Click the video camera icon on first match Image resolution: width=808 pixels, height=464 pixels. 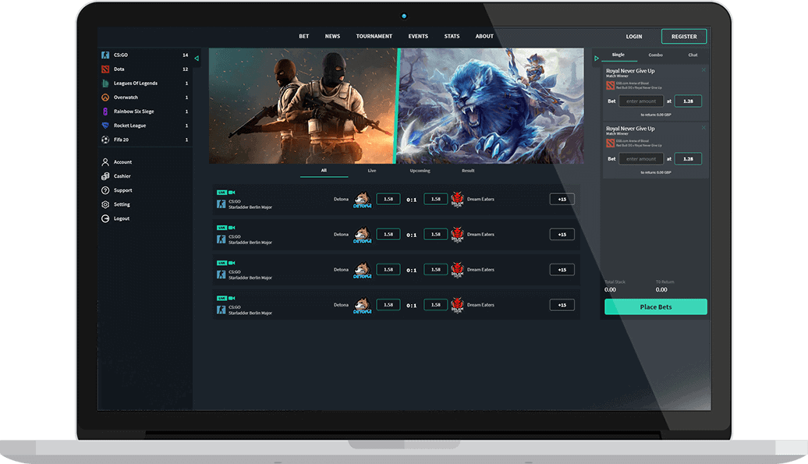(232, 193)
